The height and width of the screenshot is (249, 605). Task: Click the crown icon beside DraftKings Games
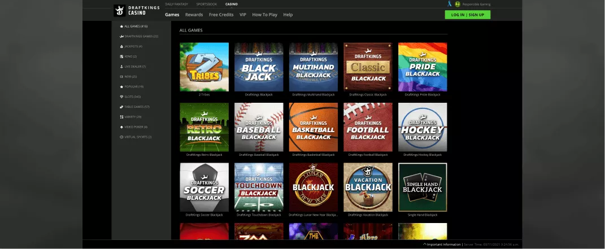pos(121,37)
